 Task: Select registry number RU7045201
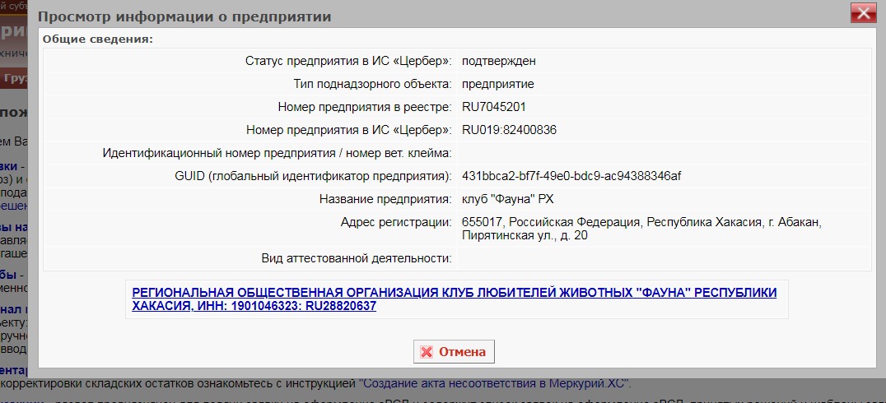click(x=494, y=107)
